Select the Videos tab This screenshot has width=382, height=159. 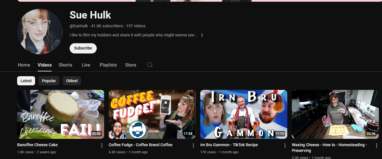click(x=45, y=65)
